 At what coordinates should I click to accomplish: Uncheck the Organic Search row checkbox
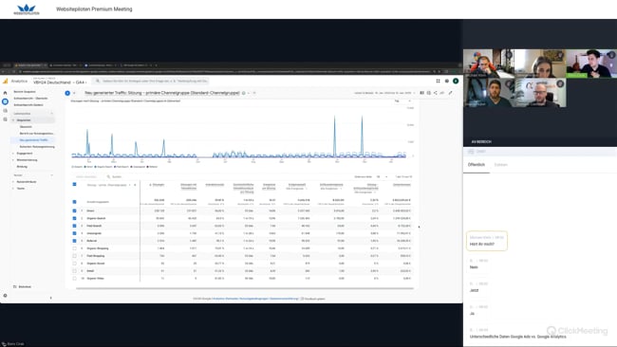point(74,218)
